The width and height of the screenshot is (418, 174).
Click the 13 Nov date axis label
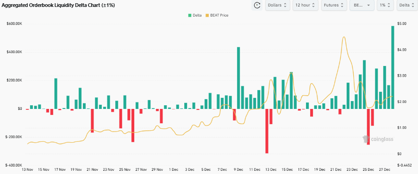27,169
